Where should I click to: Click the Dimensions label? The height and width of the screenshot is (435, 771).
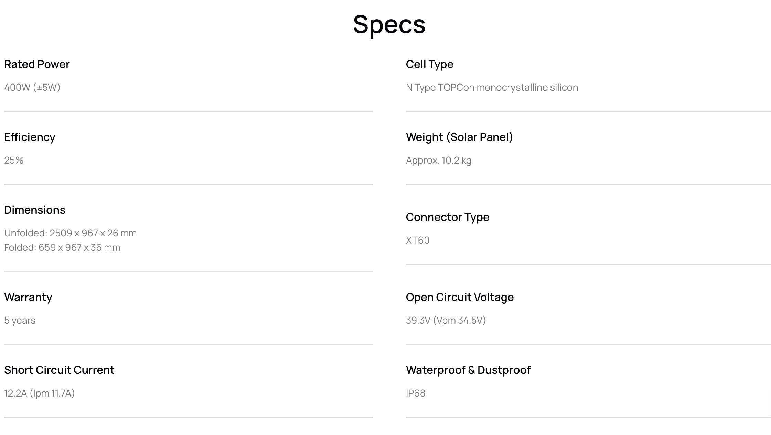(x=35, y=210)
